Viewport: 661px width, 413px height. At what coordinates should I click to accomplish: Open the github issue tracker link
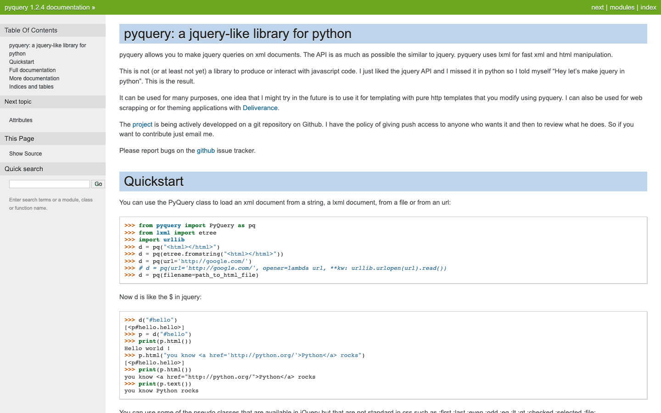click(x=206, y=151)
